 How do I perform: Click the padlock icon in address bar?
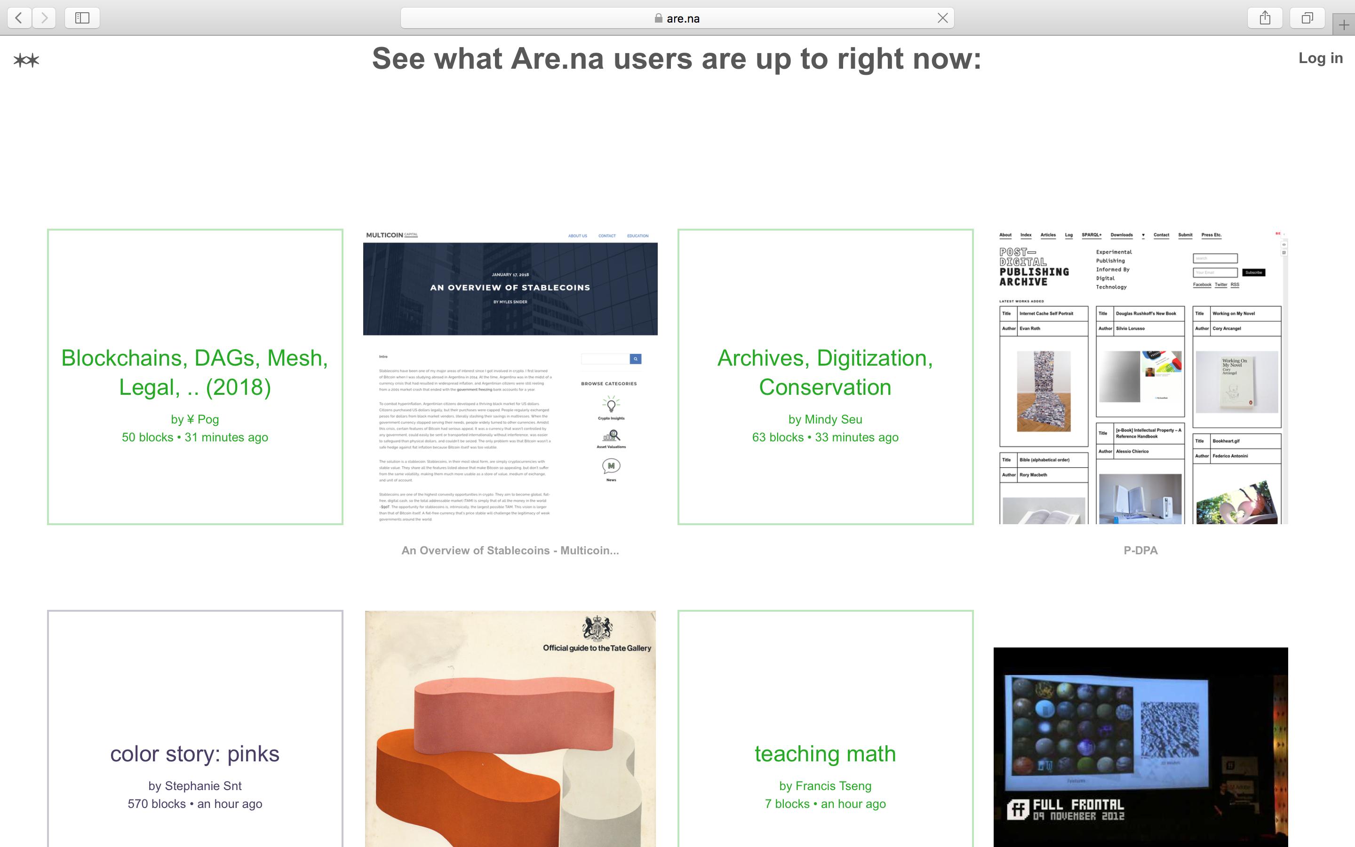pos(659,18)
